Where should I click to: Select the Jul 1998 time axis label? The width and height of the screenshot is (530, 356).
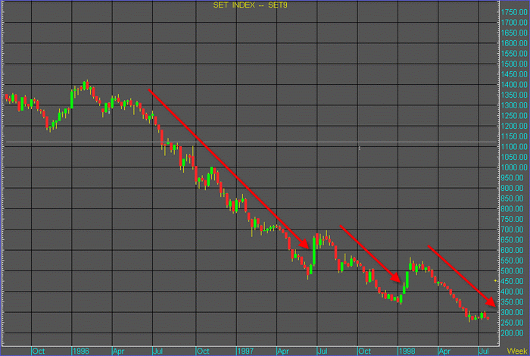(485, 351)
